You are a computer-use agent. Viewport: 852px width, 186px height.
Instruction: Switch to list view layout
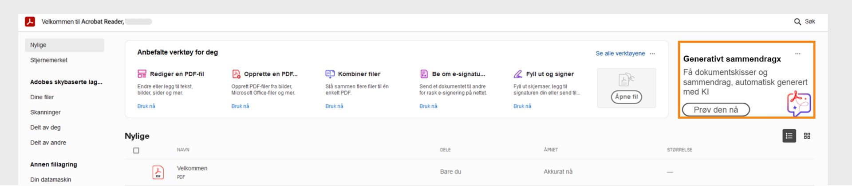click(789, 136)
